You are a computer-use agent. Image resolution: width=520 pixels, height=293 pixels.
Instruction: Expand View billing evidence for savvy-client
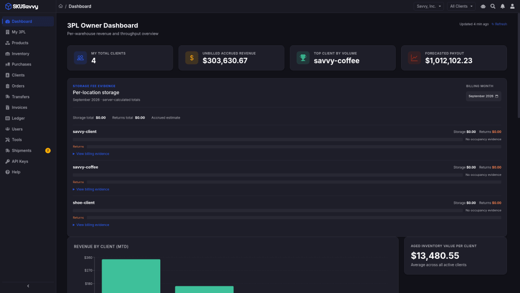[91, 154]
